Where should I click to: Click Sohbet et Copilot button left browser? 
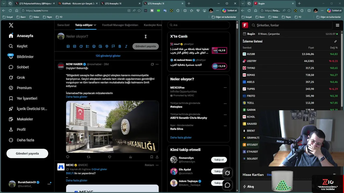click(230, 10)
